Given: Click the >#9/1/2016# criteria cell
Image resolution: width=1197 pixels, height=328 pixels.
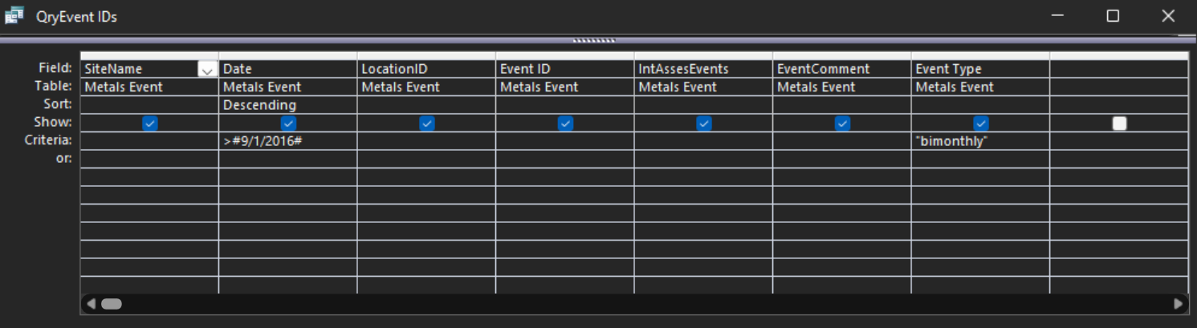Looking at the screenshot, I should (288, 141).
